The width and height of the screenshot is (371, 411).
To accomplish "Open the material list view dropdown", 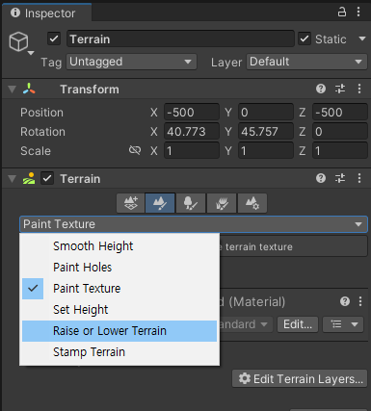I will click(x=343, y=324).
